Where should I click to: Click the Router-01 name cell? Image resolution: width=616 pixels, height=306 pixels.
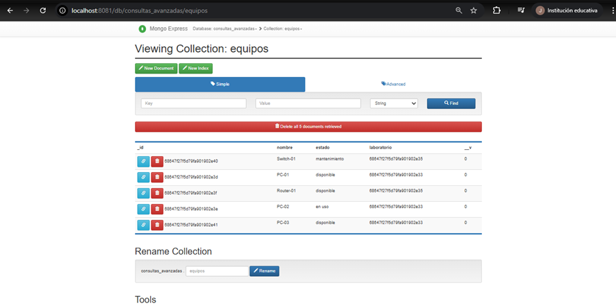[x=286, y=191]
